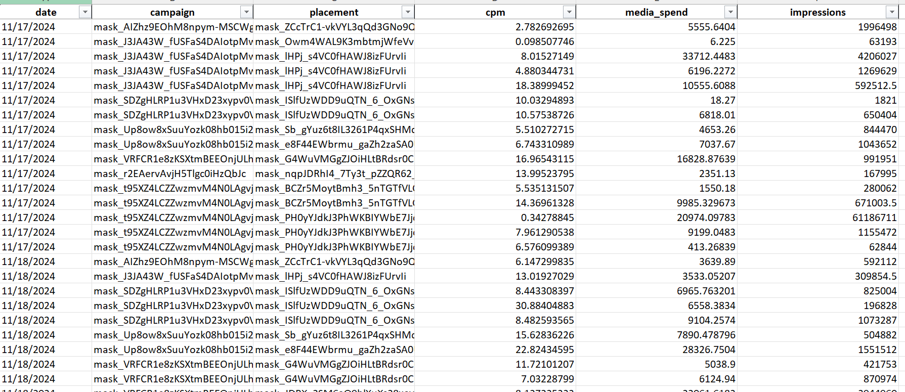Image resolution: width=905 pixels, height=392 pixels.
Task: Select media_spend cell 18.27
Action: 657,100
